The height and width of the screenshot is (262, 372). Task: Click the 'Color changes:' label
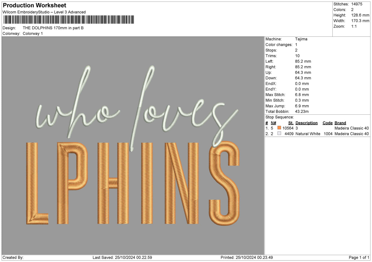[279, 45]
